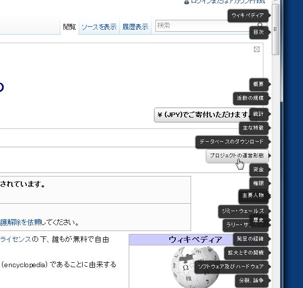Open the 履歴表示 tab
The image size is (303, 288).
coord(135,27)
